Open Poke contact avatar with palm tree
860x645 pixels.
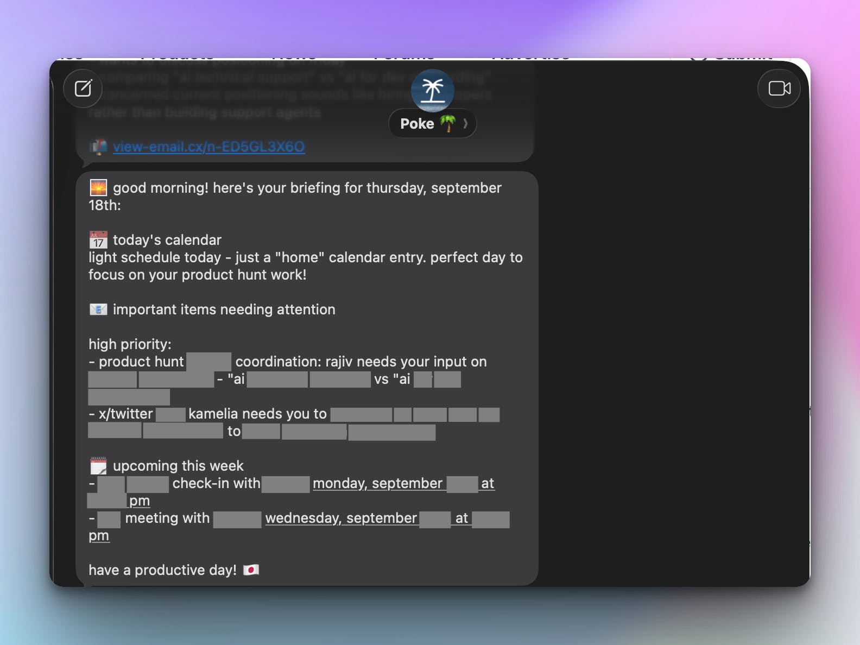coord(432,90)
